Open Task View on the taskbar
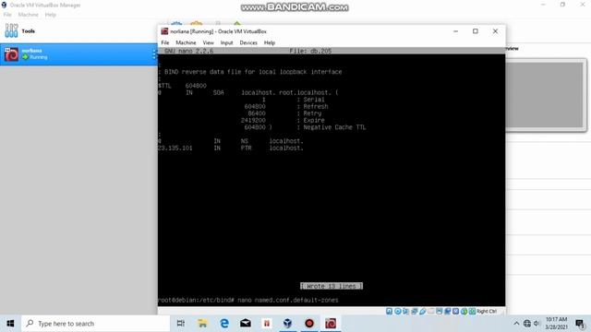The height and width of the screenshot is (332, 591). coord(181,324)
